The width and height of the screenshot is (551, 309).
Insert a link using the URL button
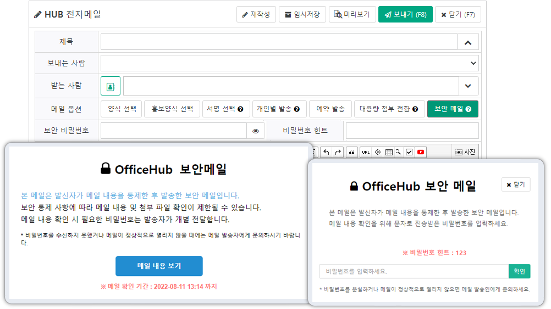pyautogui.click(x=366, y=152)
